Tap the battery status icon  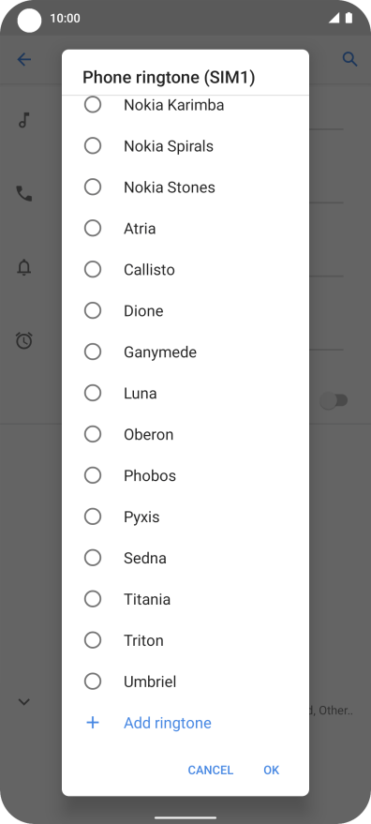(349, 19)
